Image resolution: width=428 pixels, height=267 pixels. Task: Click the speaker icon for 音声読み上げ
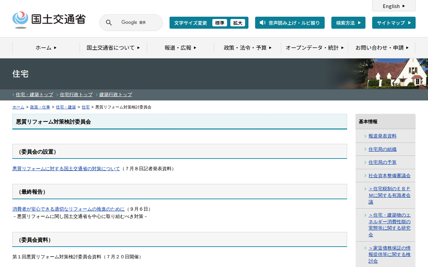click(x=262, y=23)
